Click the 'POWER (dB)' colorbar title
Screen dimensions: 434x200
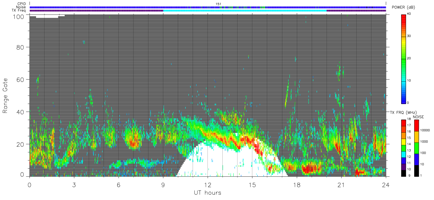[x=404, y=7]
